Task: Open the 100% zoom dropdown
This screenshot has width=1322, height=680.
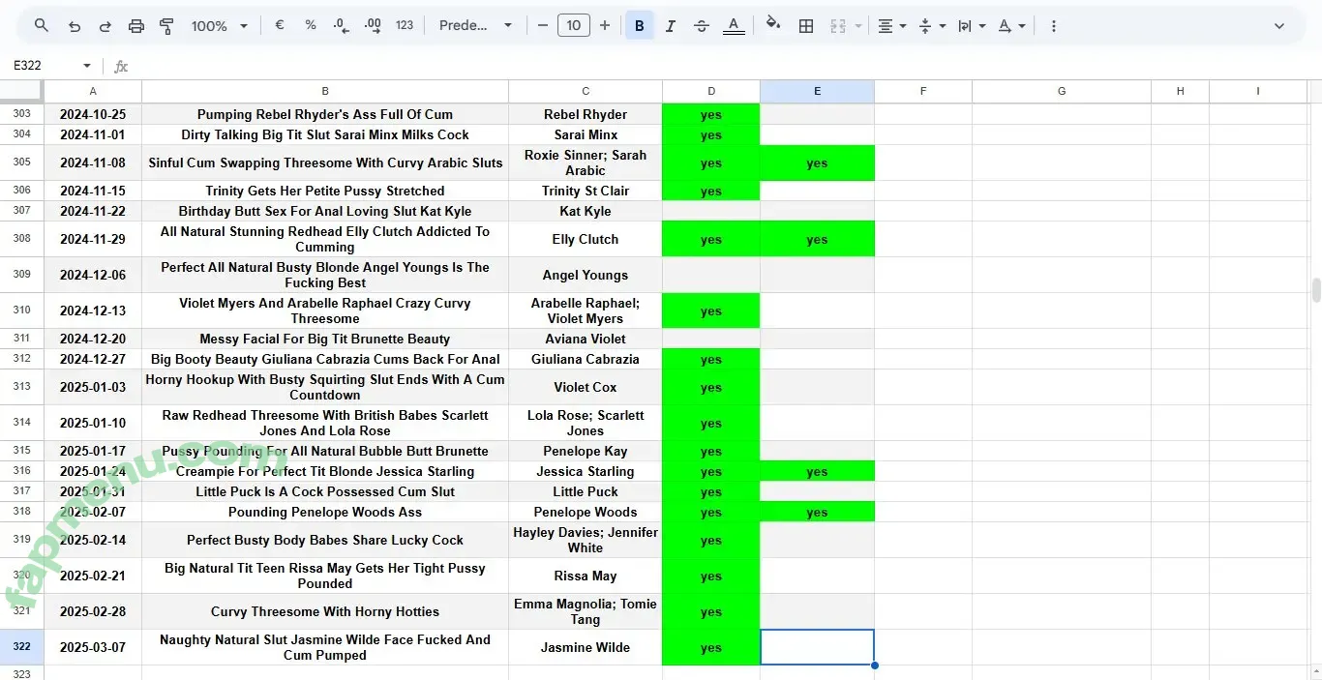Action: pos(220,26)
